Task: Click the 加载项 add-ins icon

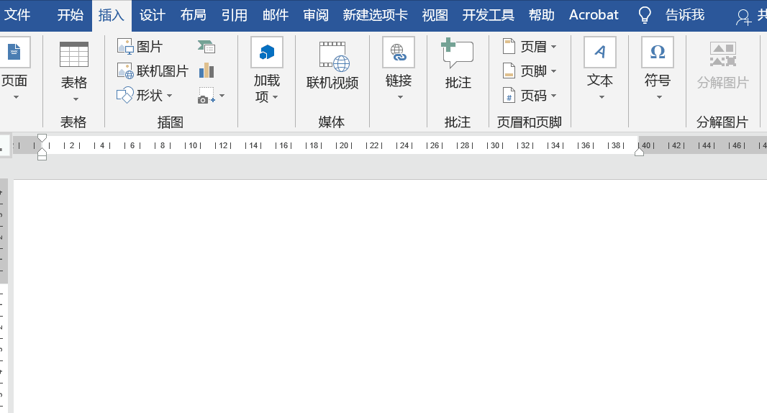Action: [267, 53]
